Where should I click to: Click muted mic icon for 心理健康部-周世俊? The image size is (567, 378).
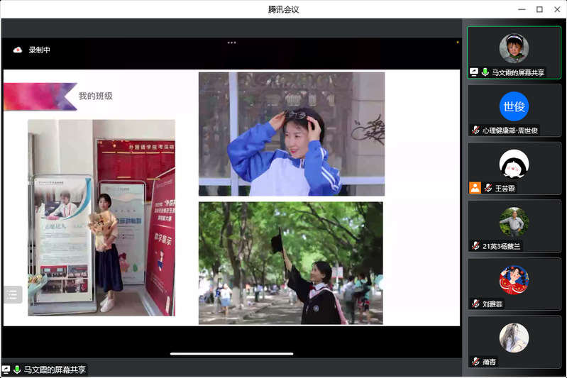coord(476,130)
